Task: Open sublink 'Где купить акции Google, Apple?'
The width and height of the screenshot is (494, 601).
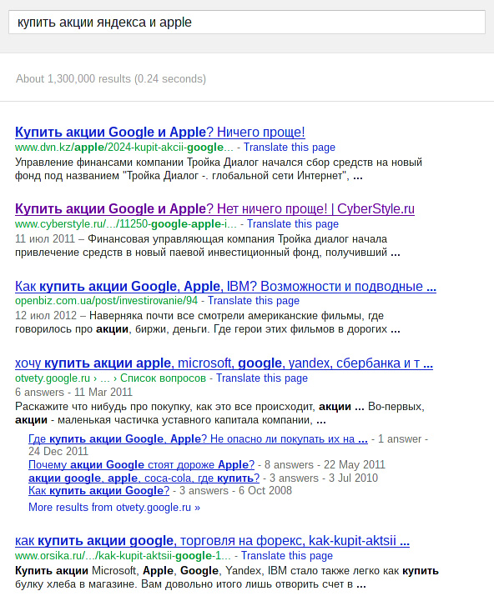Action: pos(198,438)
